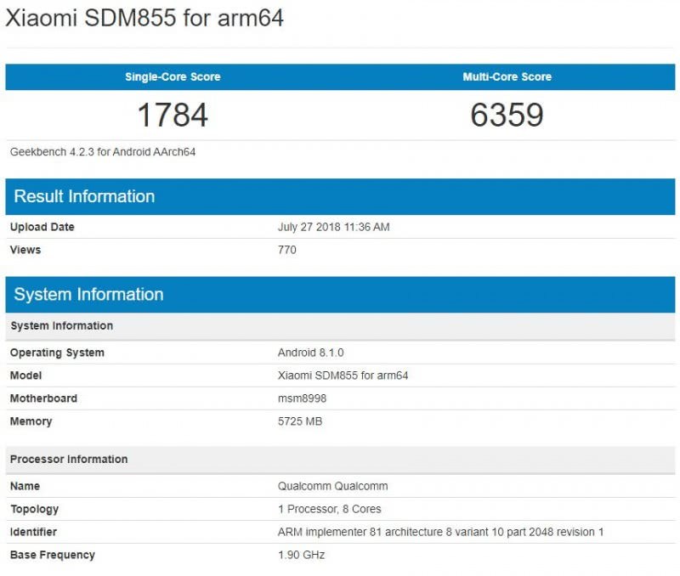Click the blue Result Information section header

(84, 196)
